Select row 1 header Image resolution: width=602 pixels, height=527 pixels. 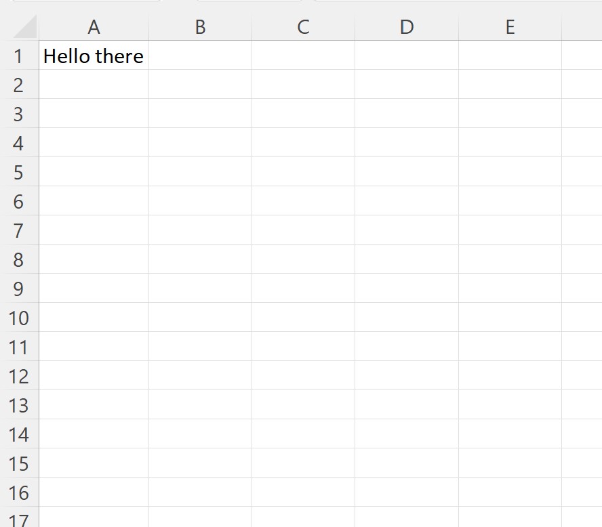19,56
